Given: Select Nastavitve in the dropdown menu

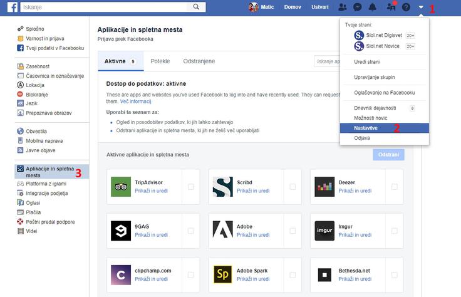Looking at the screenshot, I should pos(384,128).
